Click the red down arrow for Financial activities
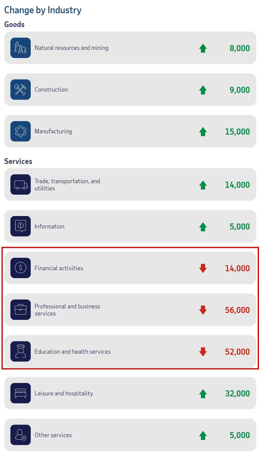This screenshot has width=259, height=456. (x=203, y=268)
